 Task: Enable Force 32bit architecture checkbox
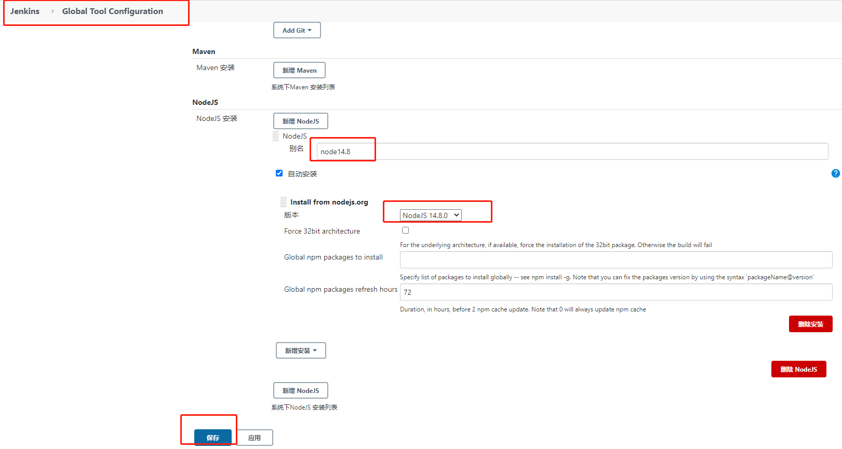[x=405, y=230]
